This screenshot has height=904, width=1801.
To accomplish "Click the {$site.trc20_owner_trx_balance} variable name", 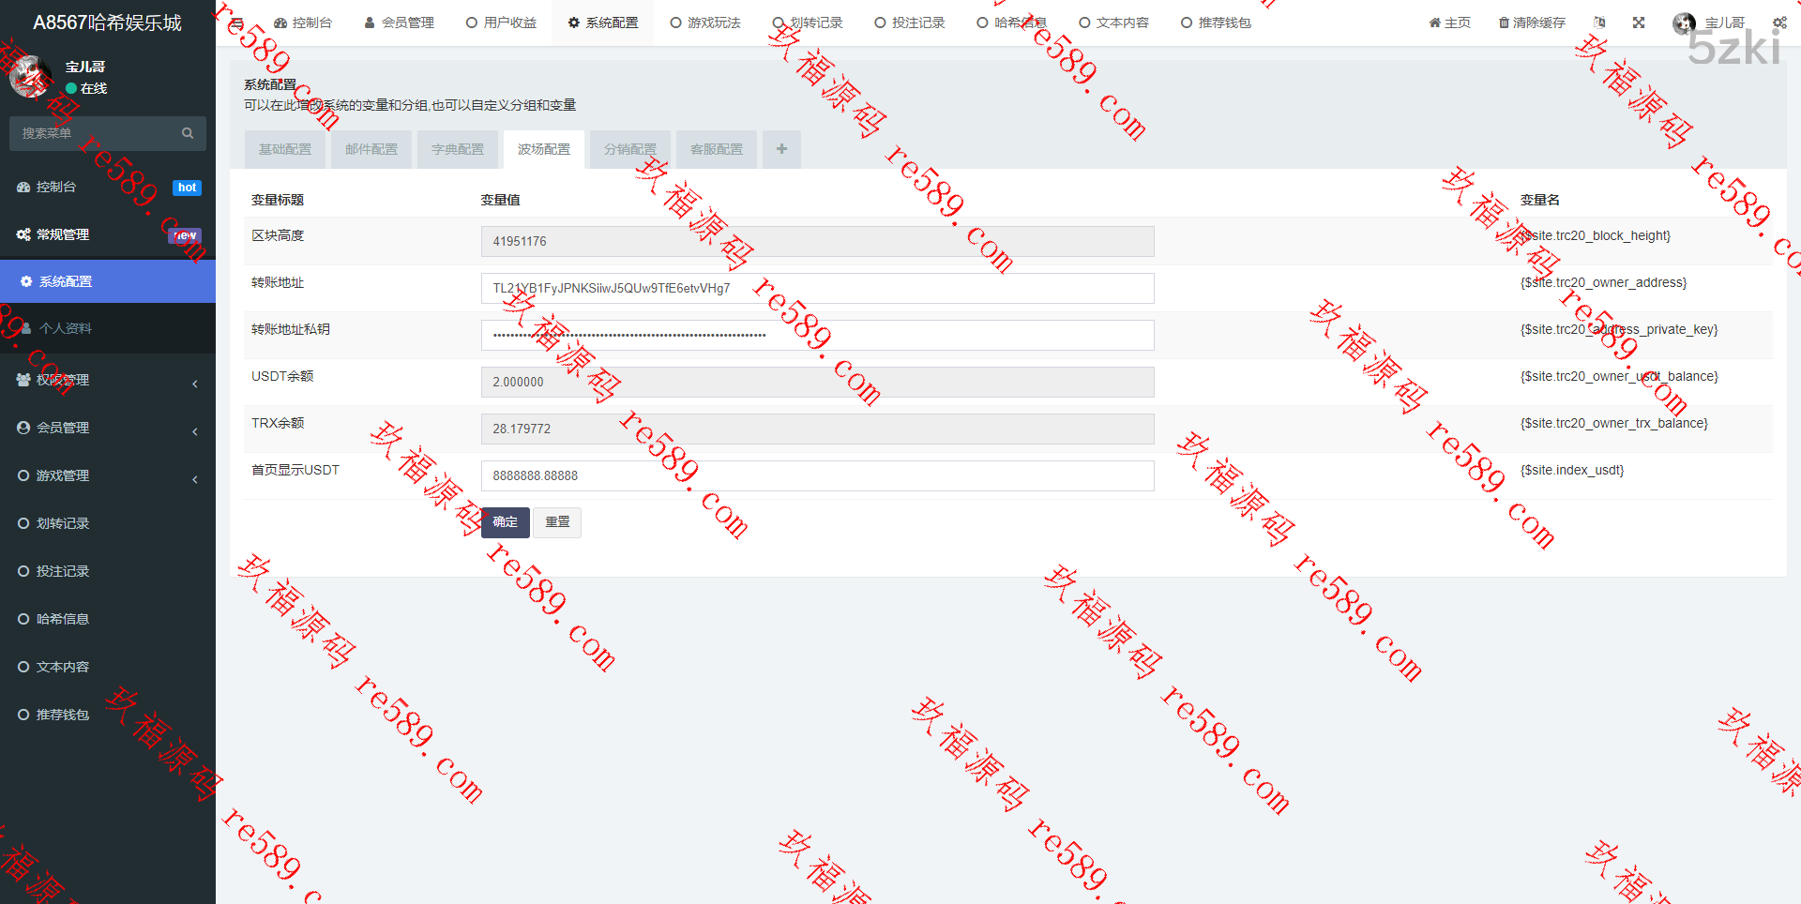I will click(1614, 423).
